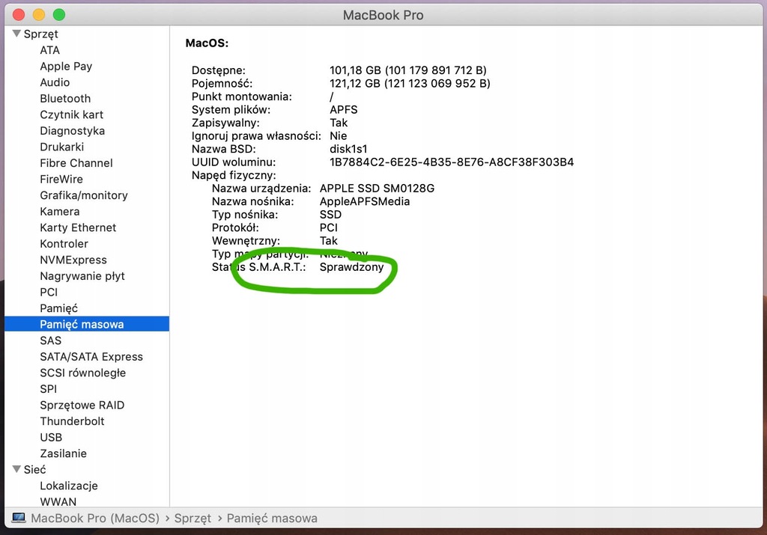Select SPI in the sidebar

[x=49, y=388]
